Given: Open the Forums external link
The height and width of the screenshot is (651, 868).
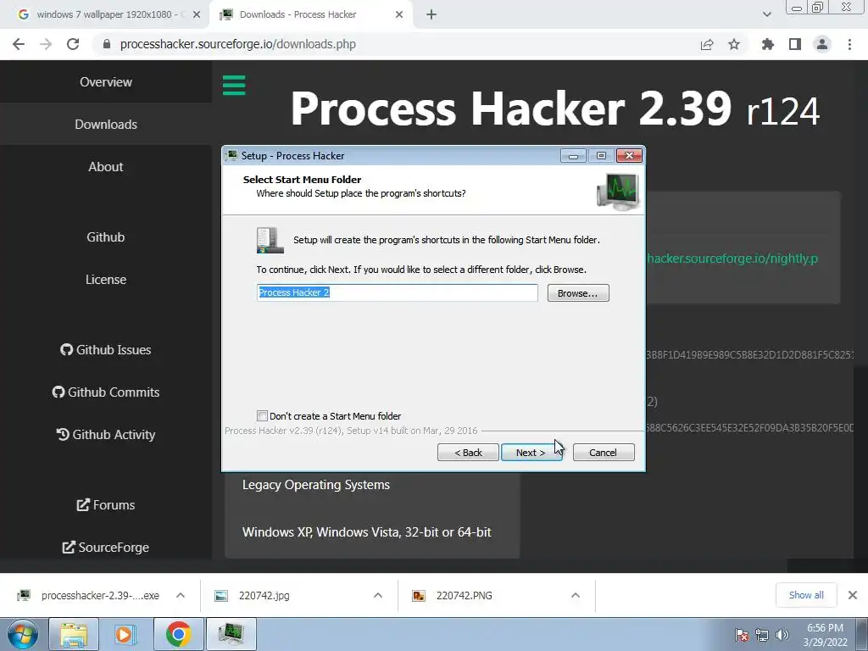Looking at the screenshot, I should point(106,505).
